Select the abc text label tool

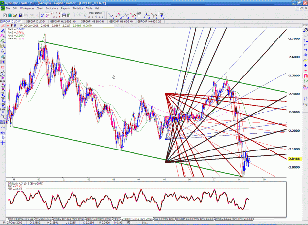point(3,133)
